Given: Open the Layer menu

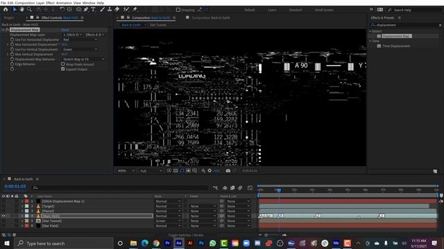Looking at the screenshot, I should [40, 3].
